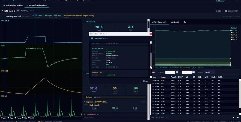
Task: Open the start date calendar picker icon
Action: pos(177,72)
